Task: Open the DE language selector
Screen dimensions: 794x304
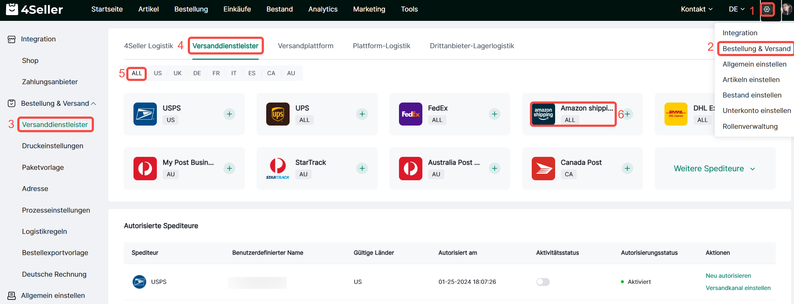Action: click(x=736, y=9)
